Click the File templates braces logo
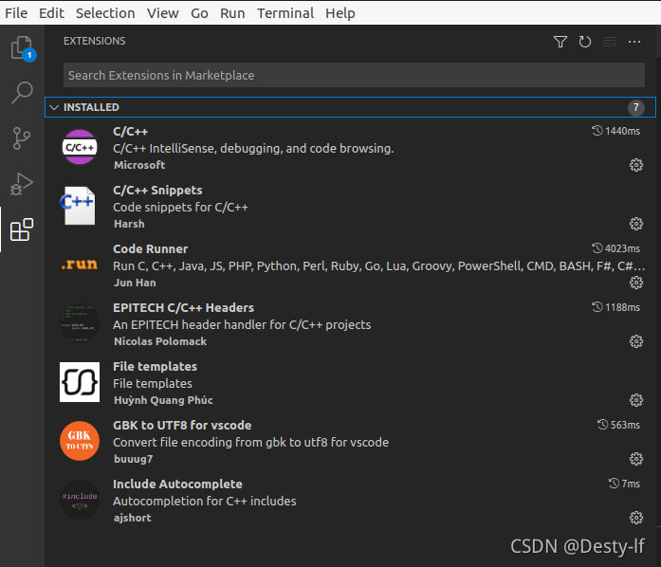The width and height of the screenshot is (661, 567). point(80,382)
